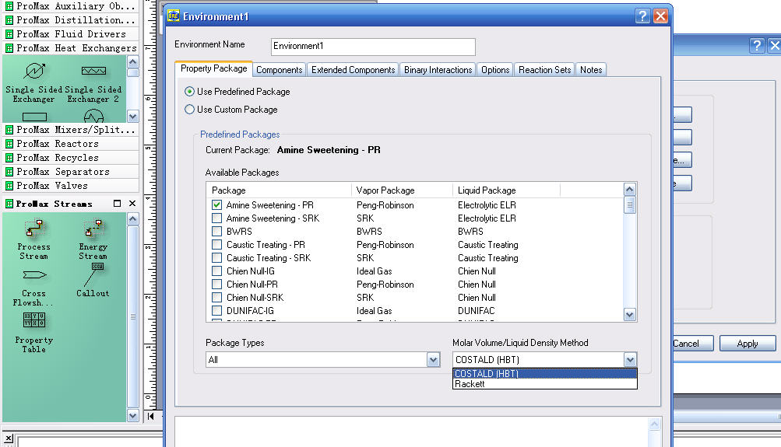The image size is (781, 447).
Task: Check Caustic Treating - PR package
Action: (216, 245)
